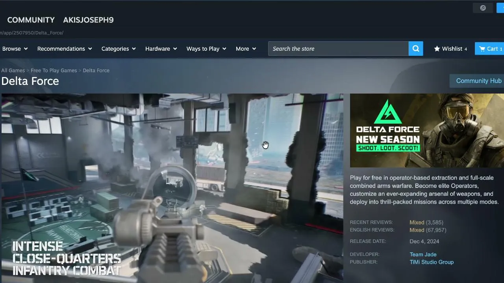This screenshot has width=504, height=283.
Task: Open the Team Jade developer link
Action: (x=423, y=254)
